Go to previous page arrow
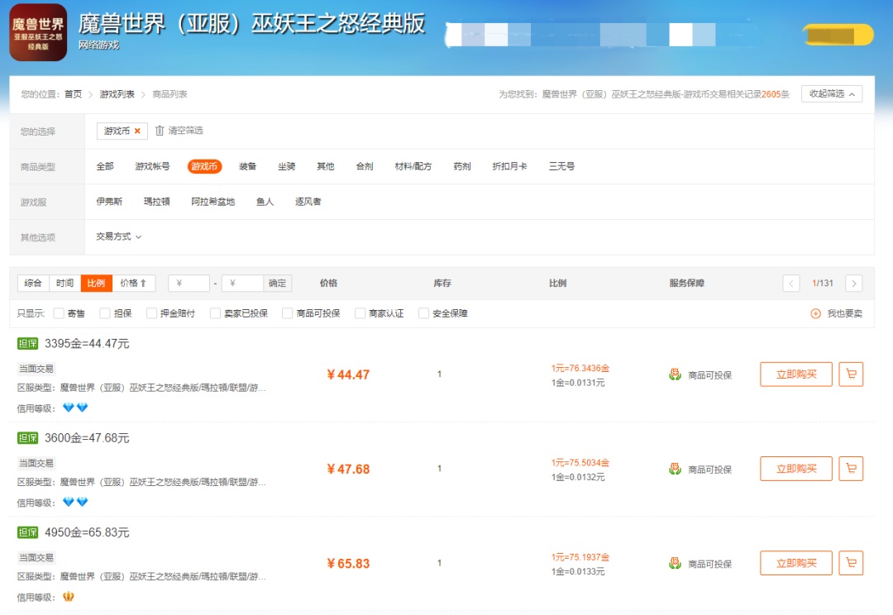 (x=791, y=284)
